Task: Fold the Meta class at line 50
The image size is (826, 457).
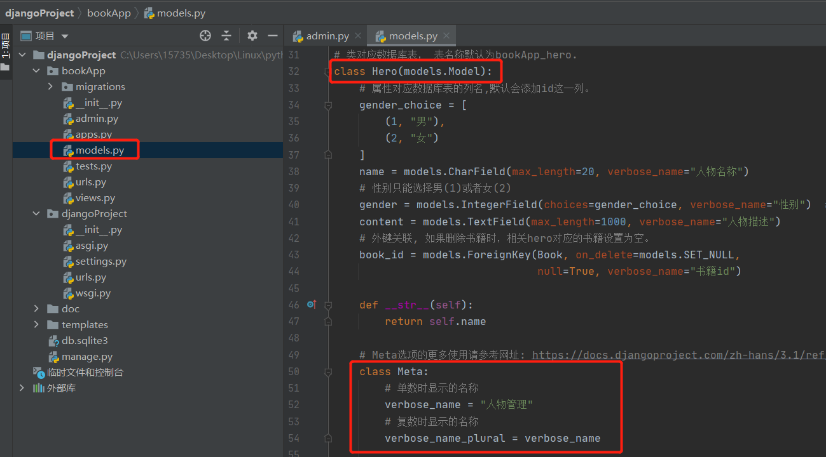Action: coord(328,371)
